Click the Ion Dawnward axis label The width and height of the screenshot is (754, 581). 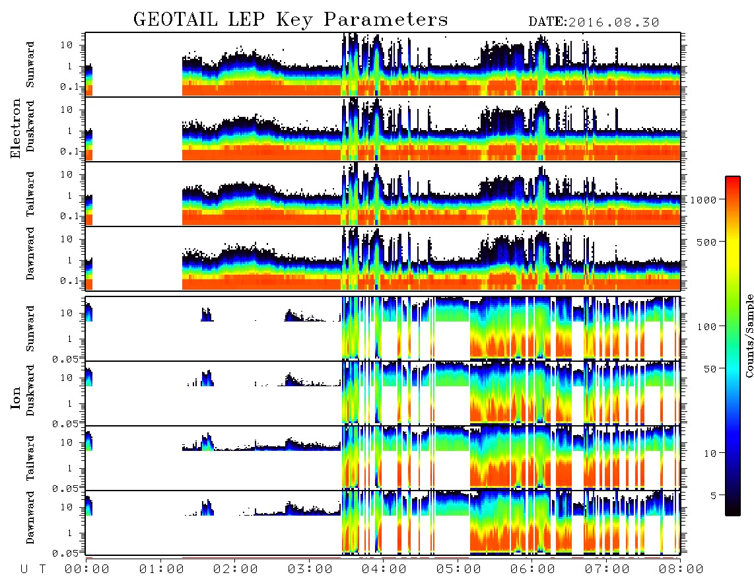[x=30, y=518]
